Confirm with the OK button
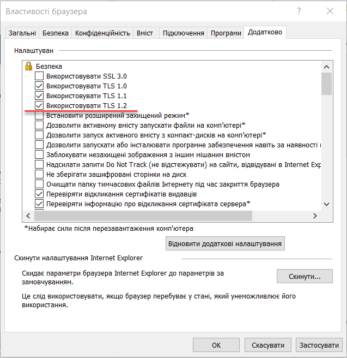This screenshot has height=358, width=347. 216,345
